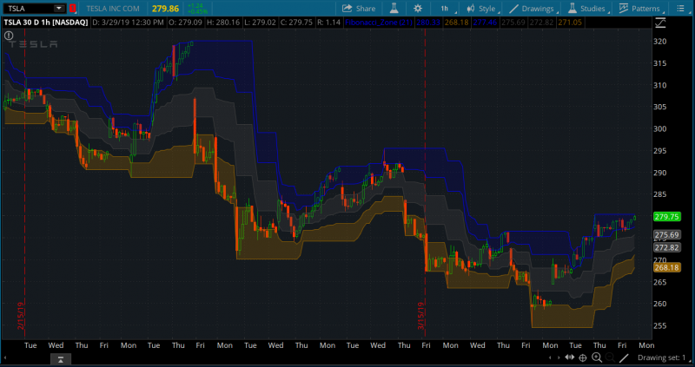Viewport: 695px width, 367px height.
Task: Click the TESLA INC COM company name
Action: (113, 9)
